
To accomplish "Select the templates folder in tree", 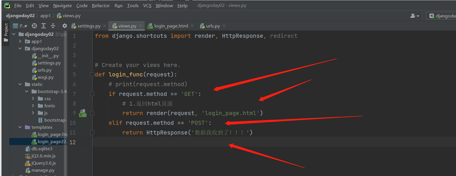I will click(x=39, y=127).
